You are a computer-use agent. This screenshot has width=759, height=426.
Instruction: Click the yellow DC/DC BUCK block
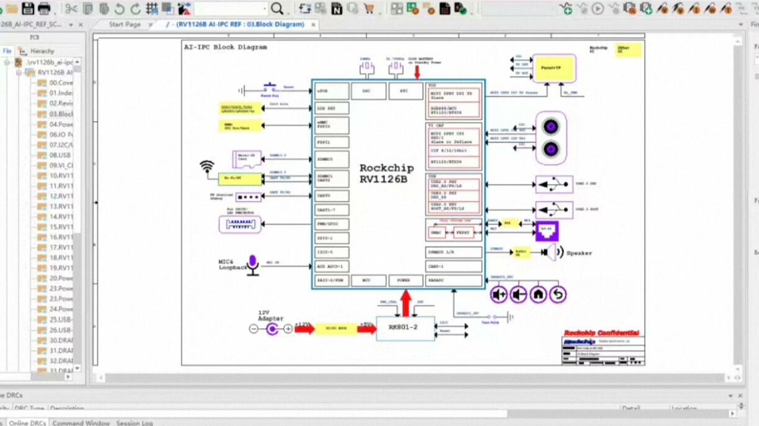coord(335,329)
